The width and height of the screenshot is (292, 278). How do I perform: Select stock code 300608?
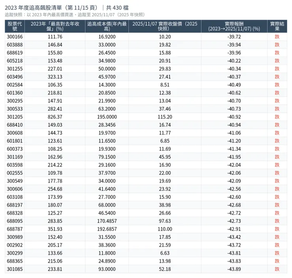(15, 133)
